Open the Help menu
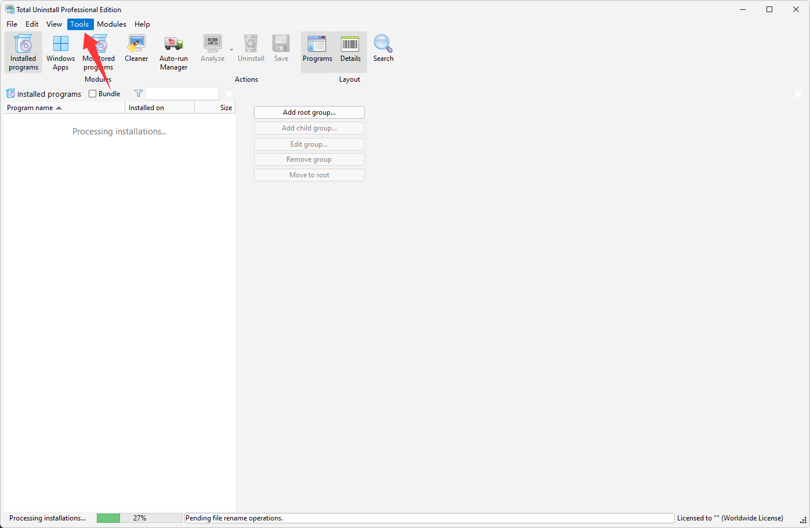Screen dimensions: 810x528 tap(143, 24)
